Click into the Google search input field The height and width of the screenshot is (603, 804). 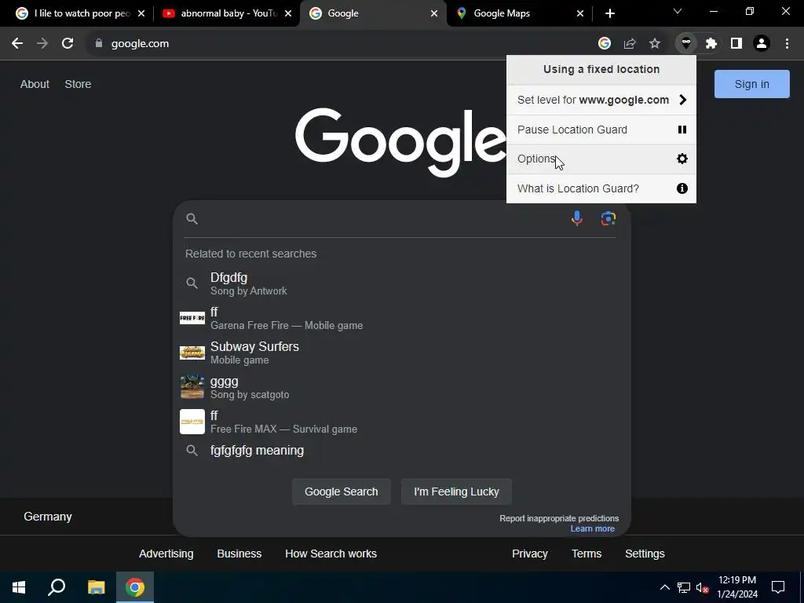382,219
